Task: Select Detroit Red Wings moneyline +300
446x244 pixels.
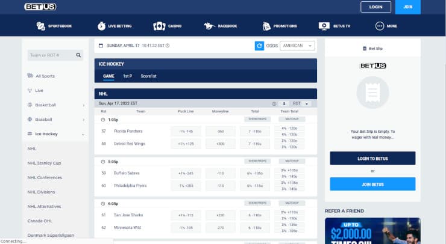Action: click(x=221, y=144)
